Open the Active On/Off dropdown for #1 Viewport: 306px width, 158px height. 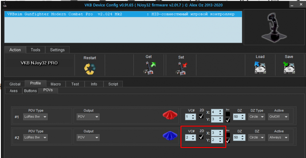[x=278, y=117]
